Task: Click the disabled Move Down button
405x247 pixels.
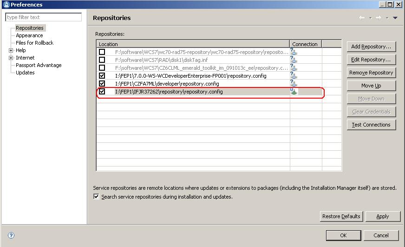Action: [371, 99]
